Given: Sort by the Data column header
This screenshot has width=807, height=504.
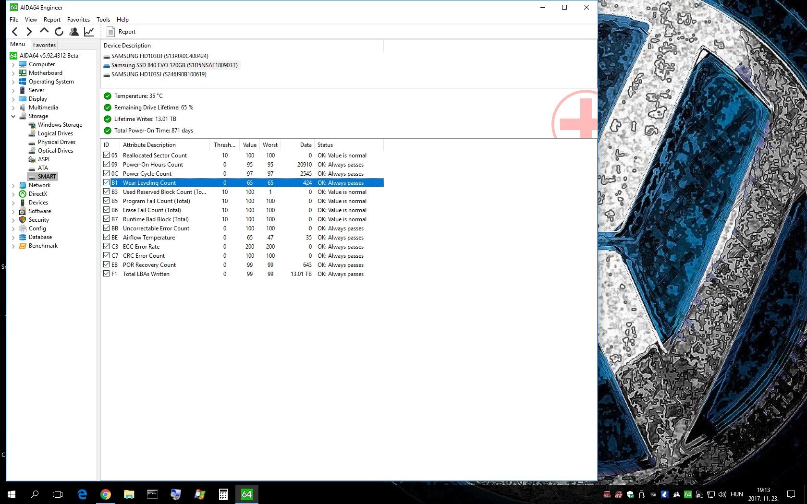Looking at the screenshot, I should point(298,145).
